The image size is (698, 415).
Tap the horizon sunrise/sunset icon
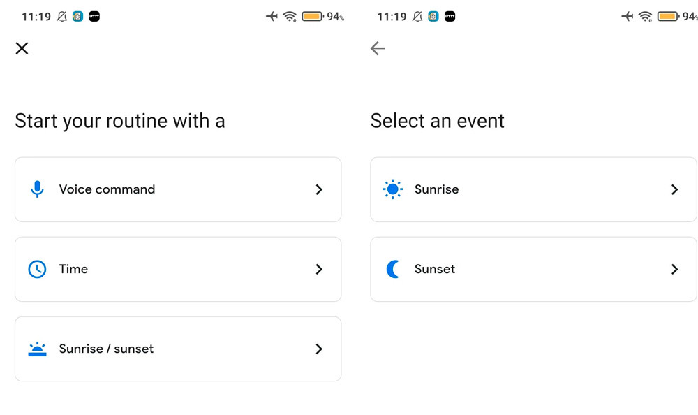(x=37, y=349)
